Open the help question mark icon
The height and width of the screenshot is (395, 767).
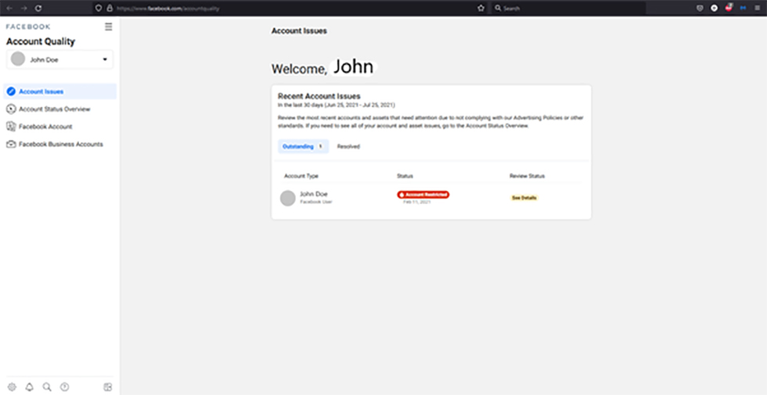click(x=65, y=386)
